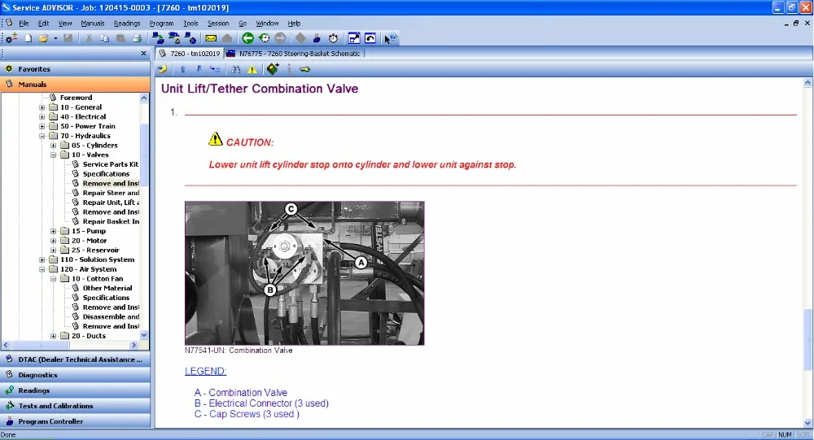This screenshot has height=440, width=814.
Task: Click the open folder toolbar icon
Action: [x=44, y=38]
